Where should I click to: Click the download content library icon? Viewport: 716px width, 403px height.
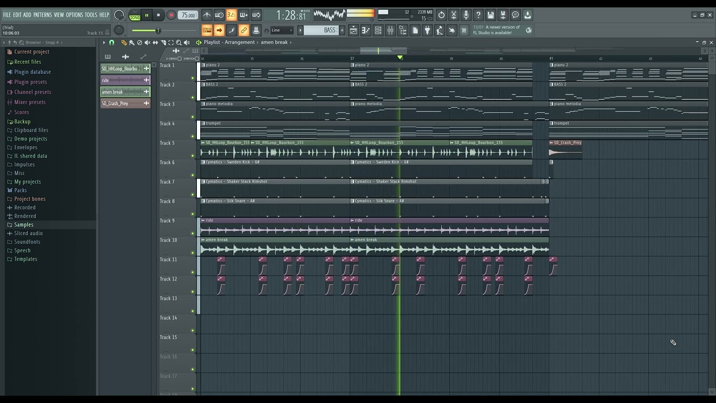point(527,15)
